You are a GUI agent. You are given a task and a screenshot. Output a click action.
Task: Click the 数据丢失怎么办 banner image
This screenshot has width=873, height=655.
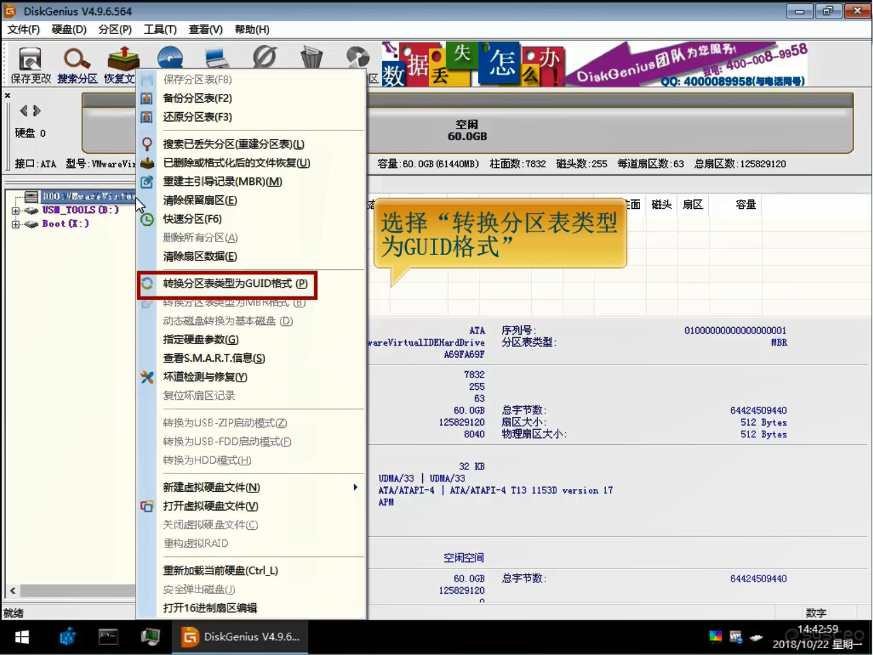[x=473, y=64]
